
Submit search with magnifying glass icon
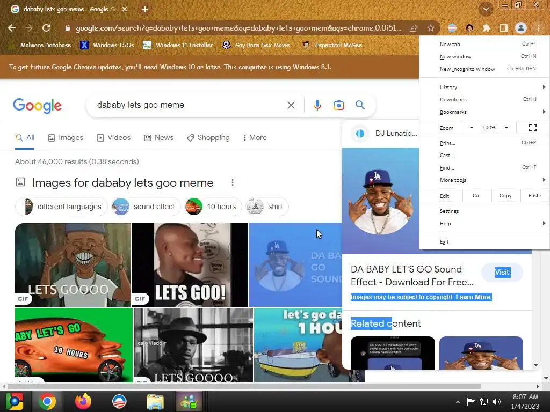[x=360, y=105]
